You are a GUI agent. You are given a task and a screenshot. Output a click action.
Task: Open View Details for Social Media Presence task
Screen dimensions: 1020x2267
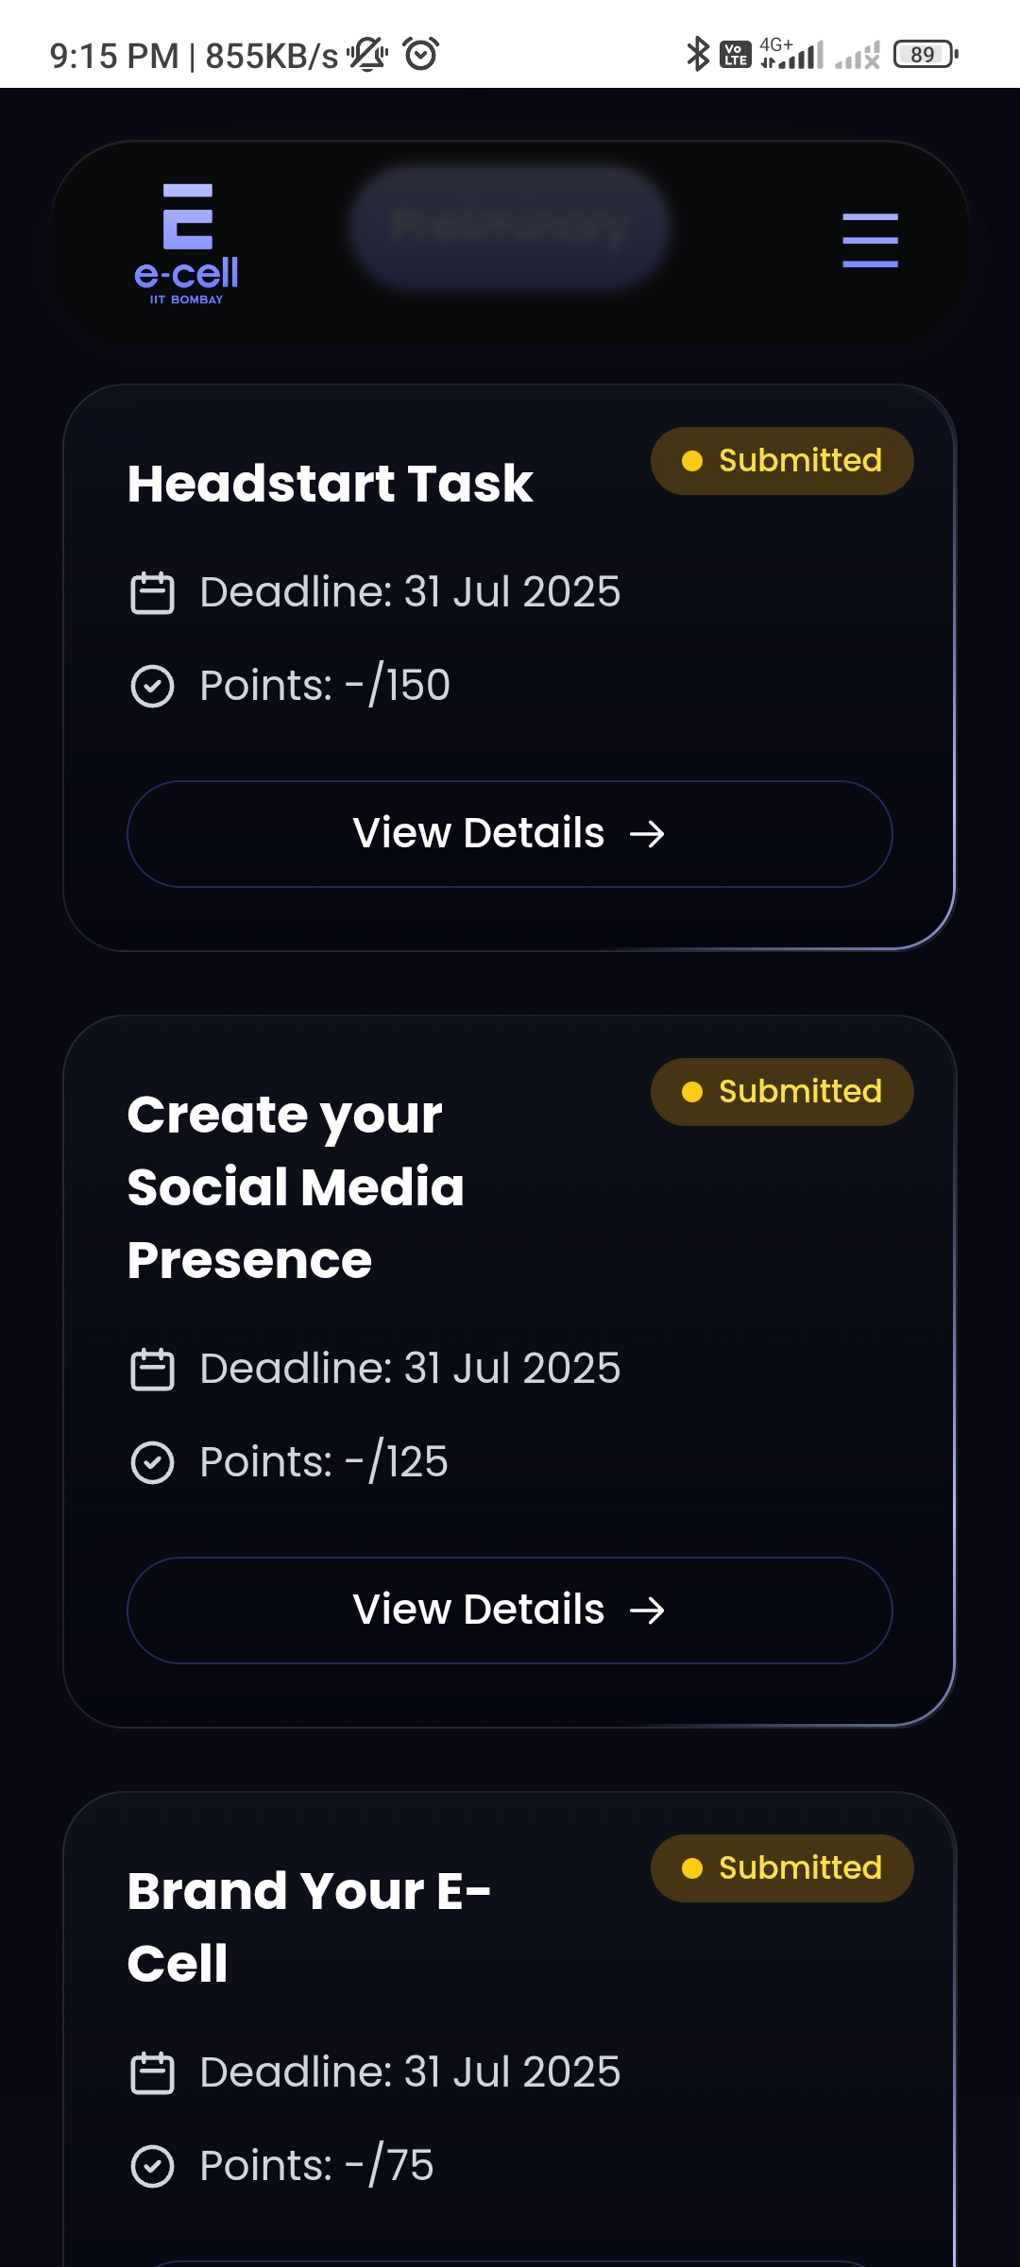pyautogui.click(x=510, y=1611)
